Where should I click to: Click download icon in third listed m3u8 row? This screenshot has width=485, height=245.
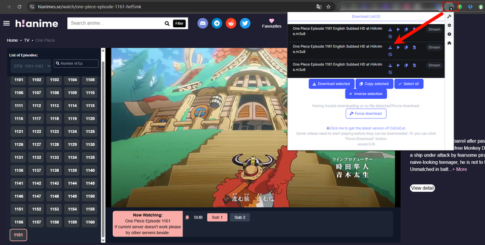[x=390, y=65]
